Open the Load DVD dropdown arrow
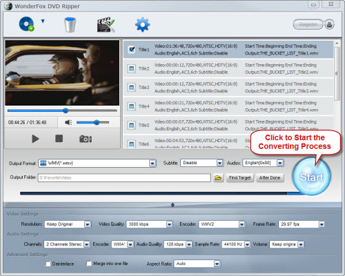Image resolution: width=345 pixels, height=276 pixels. pyautogui.click(x=43, y=21)
